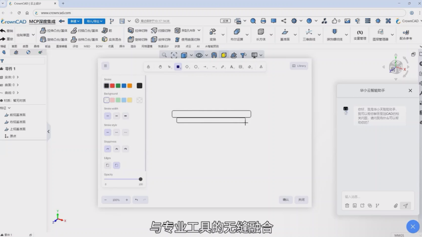This screenshot has height=237, width=422.
Task: Select the Line tool
Action: tap(214, 67)
